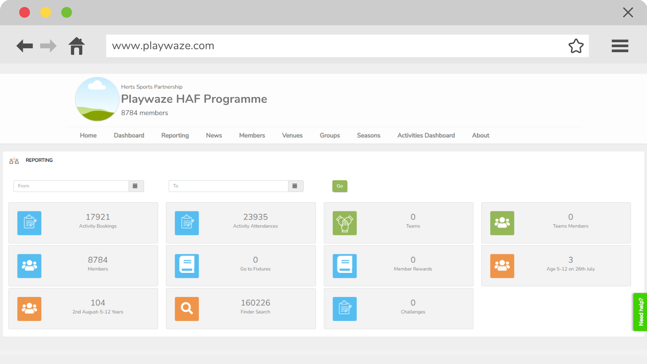Image resolution: width=647 pixels, height=364 pixels.
Task: Switch to the Dashboard tab
Action: coord(129,135)
